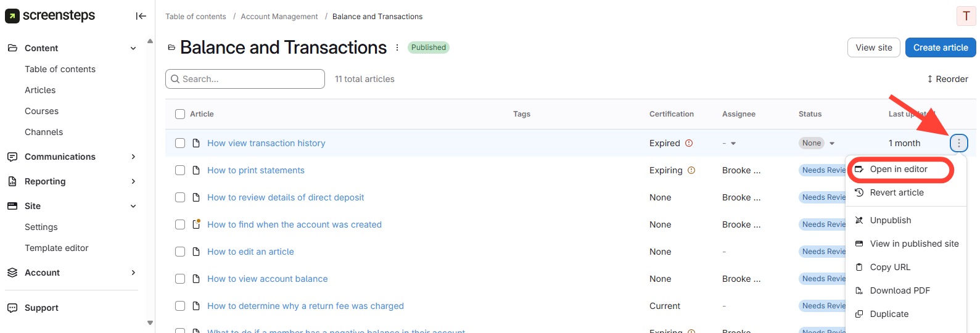Viewport: 980px width, 333px height.
Task: Click the three-dot menu beside the page title
Action: (x=397, y=47)
